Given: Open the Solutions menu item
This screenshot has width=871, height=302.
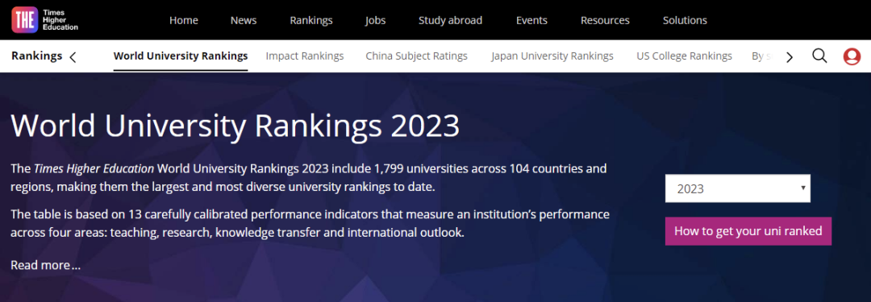Looking at the screenshot, I should (685, 21).
